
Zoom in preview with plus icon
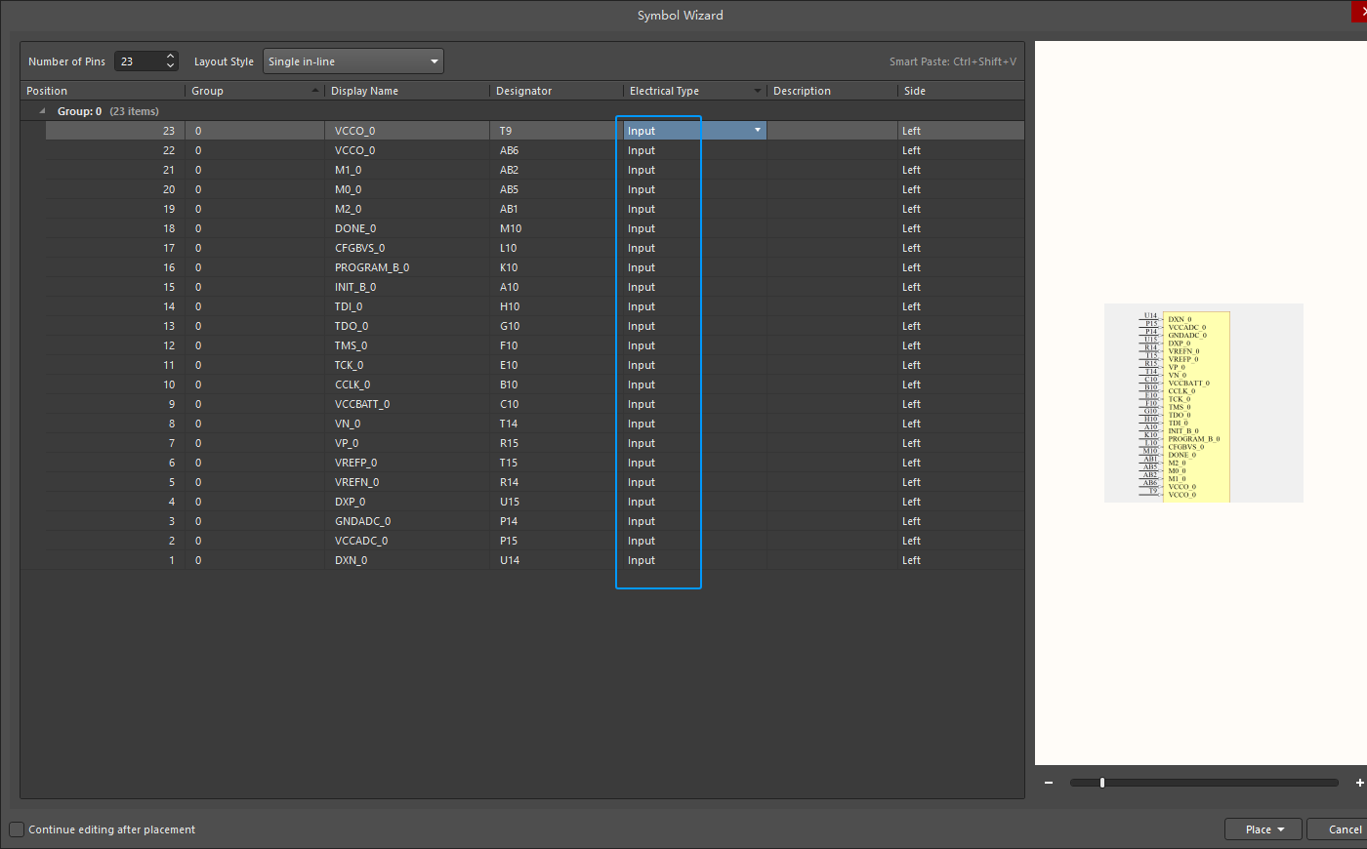[x=1359, y=783]
